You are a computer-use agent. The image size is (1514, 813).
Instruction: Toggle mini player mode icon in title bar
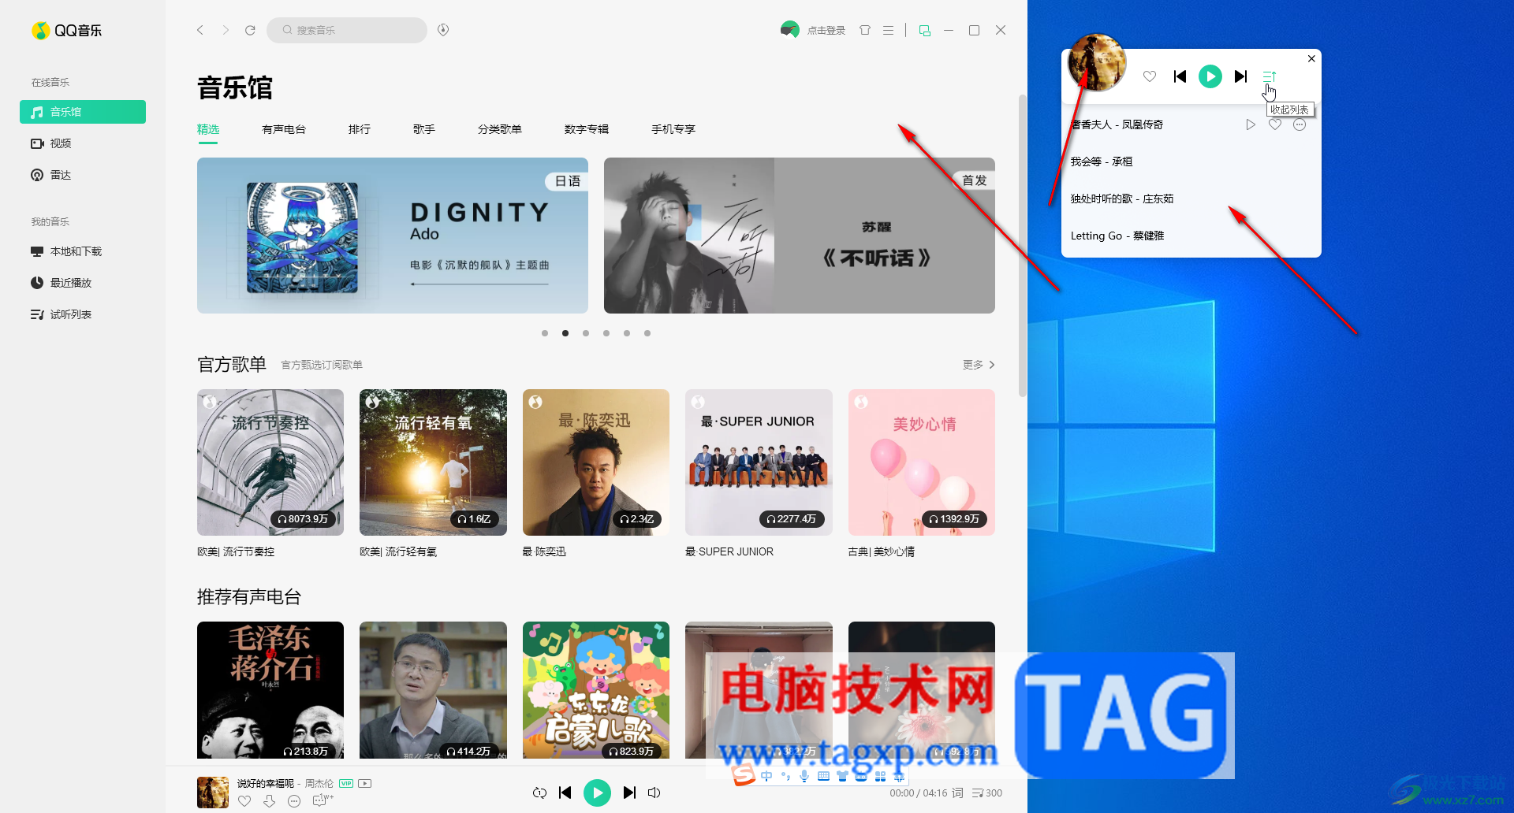(x=925, y=30)
